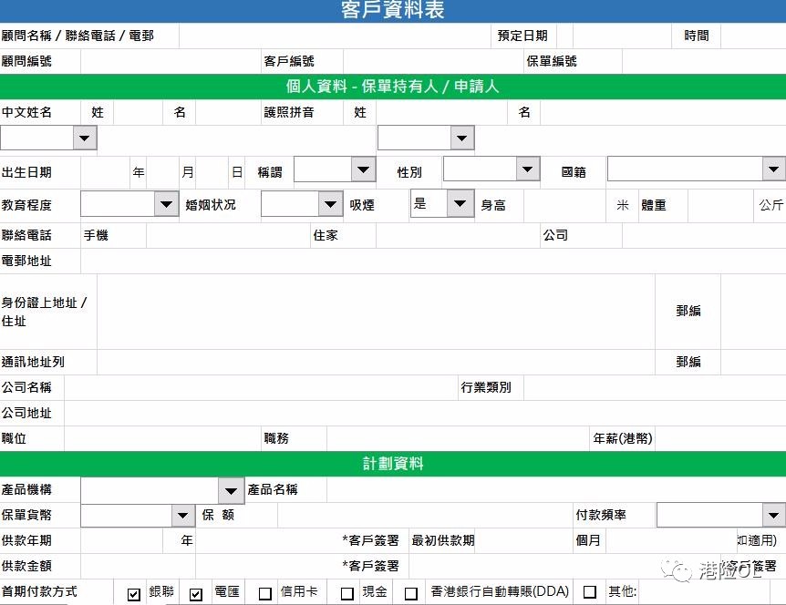Uncheck the 銀聯 payment option
This screenshot has width=786, height=605.
(x=133, y=592)
